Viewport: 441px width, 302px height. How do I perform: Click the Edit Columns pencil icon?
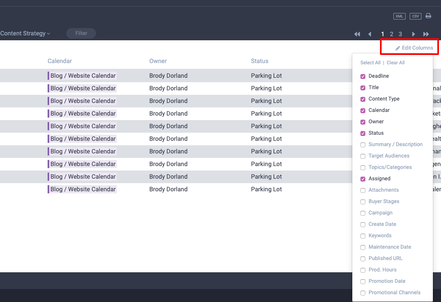[398, 48]
